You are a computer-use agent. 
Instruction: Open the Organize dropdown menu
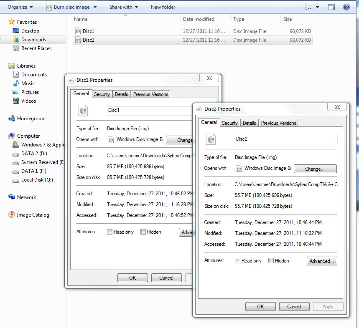(20, 7)
